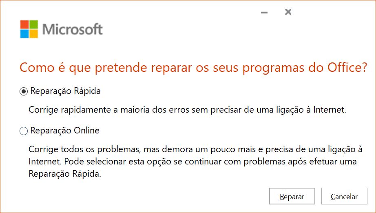Close the Office repair dialog with X
376x213 pixels.
288,12
